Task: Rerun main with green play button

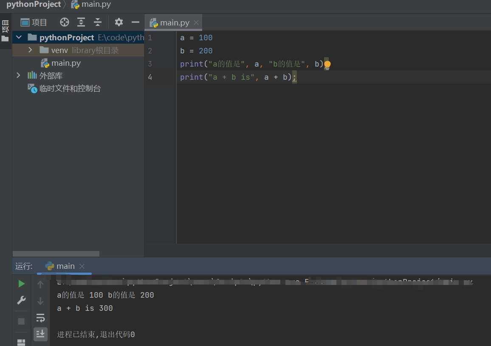Action: tap(21, 284)
